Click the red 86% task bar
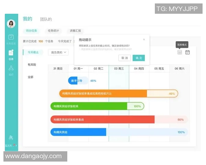 coord(119,120)
